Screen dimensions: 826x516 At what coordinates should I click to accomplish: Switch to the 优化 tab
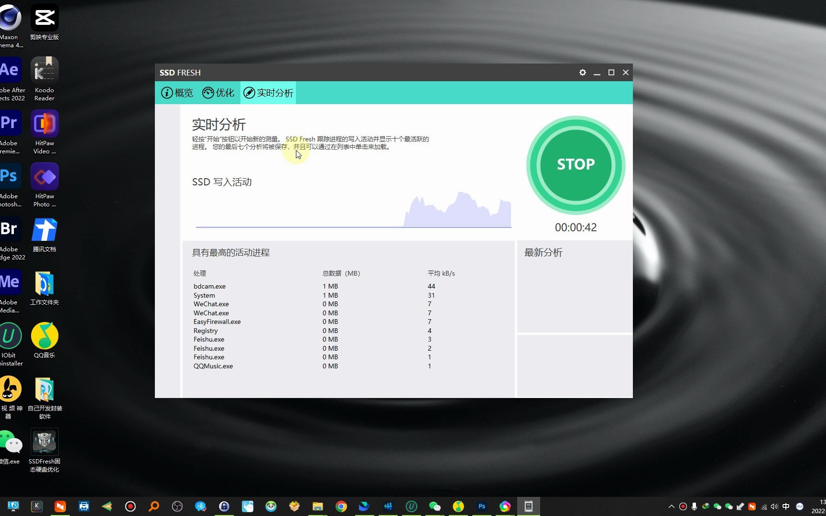(218, 93)
